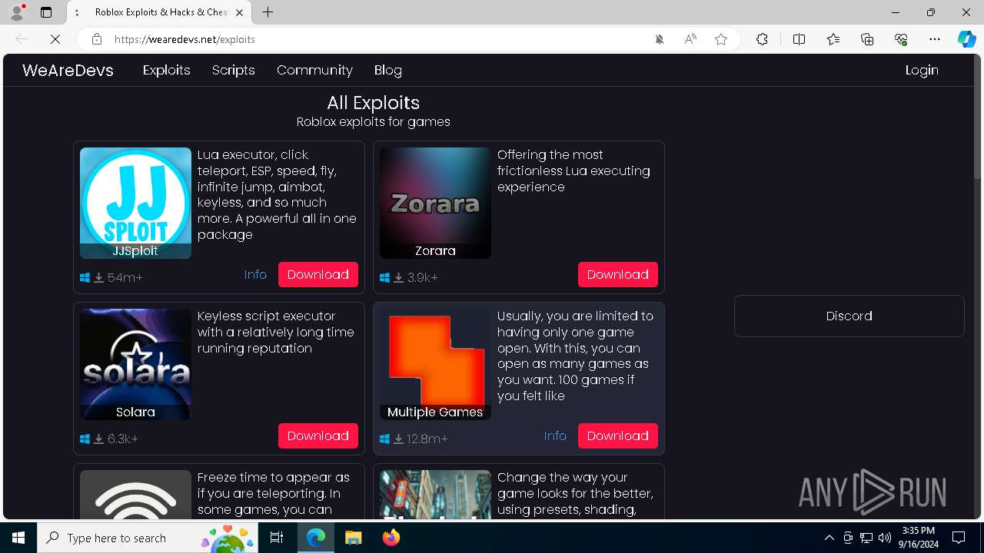The width and height of the screenshot is (984, 553).
Task: Open the Discord button
Action: [849, 316]
